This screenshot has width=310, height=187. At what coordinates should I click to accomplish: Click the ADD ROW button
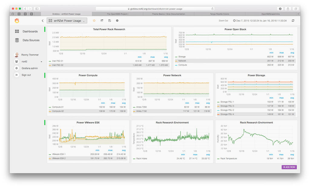point(289,167)
